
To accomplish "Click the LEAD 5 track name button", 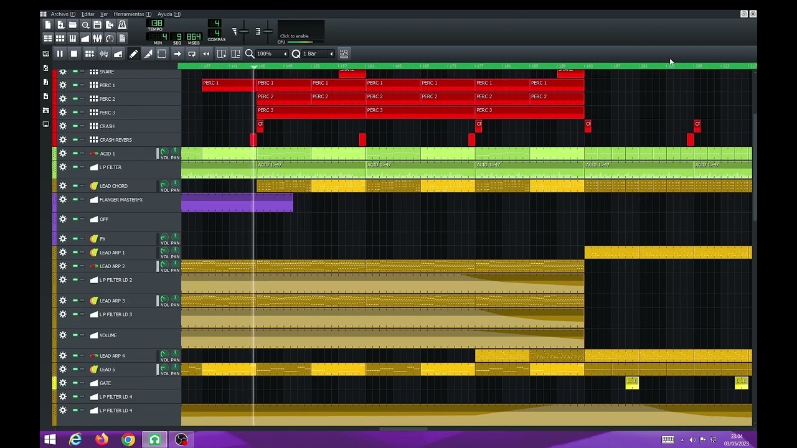I will coord(122,370).
